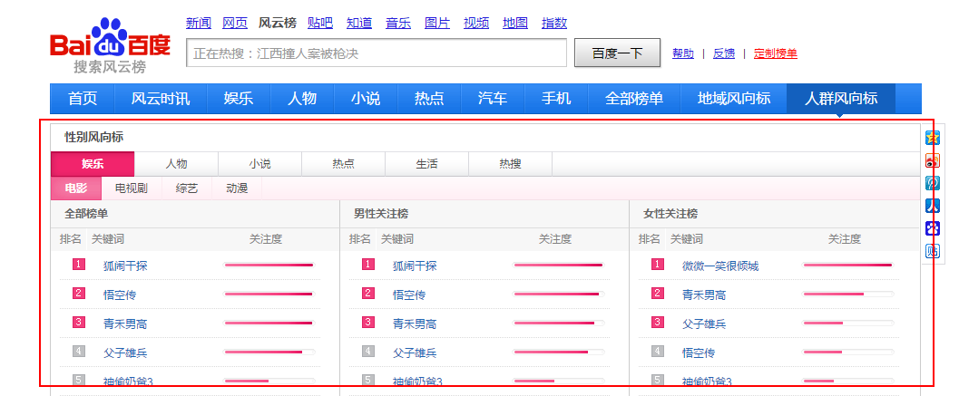The height and width of the screenshot is (396, 959).
Task: Open the 定制榜单 link
Action: click(x=775, y=53)
